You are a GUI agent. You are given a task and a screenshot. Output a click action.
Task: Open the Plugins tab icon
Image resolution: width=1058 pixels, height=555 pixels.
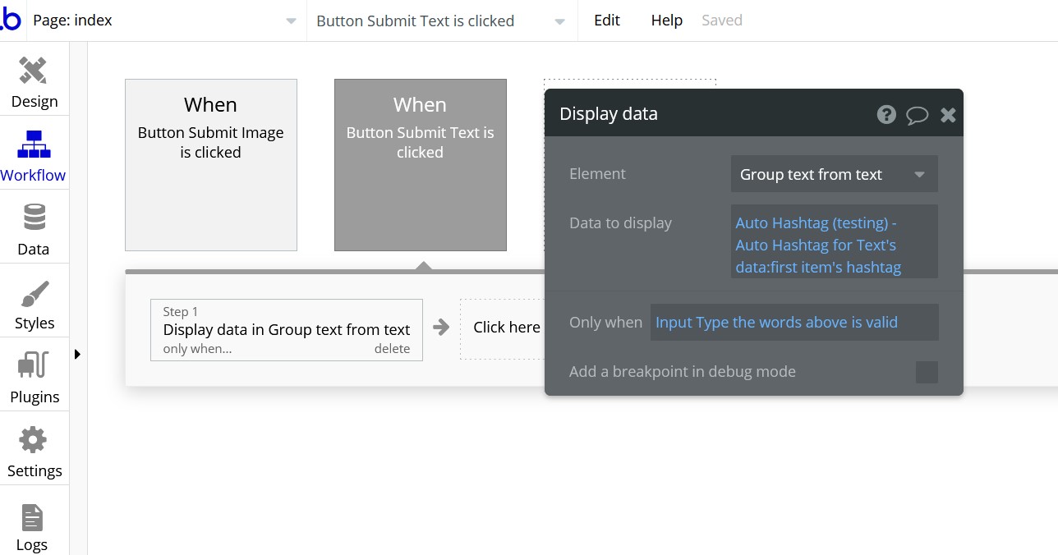pos(34,366)
